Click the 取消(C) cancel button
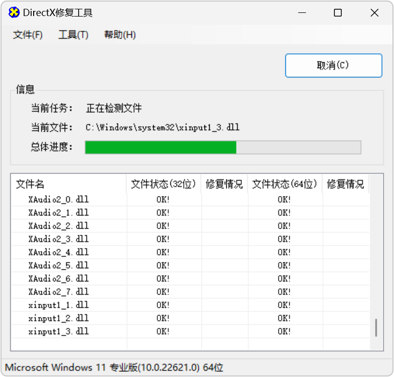Screen dimensions: 394x377 point(333,66)
